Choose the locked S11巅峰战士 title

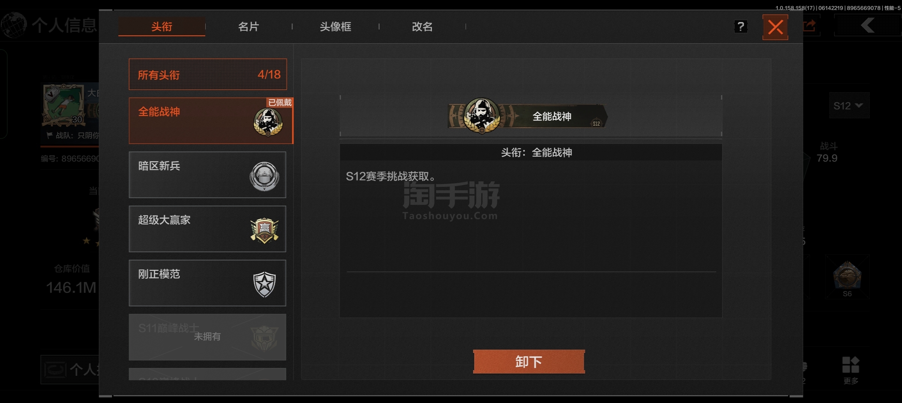point(208,337)
